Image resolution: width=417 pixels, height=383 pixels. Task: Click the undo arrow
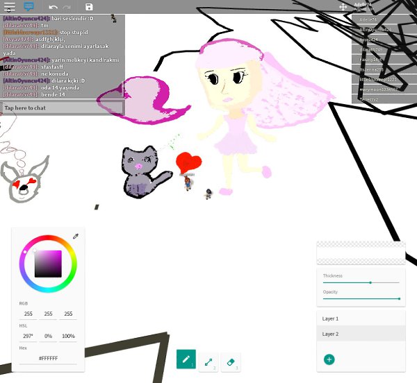coord(53,7)
